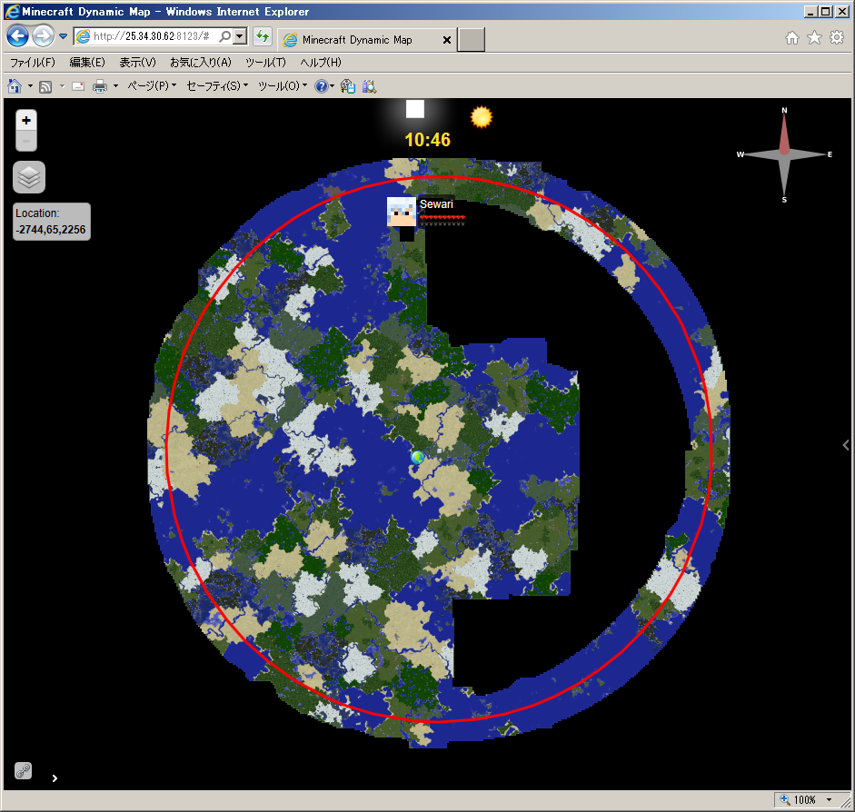This screenshot has height=812, width=855.
Task: Minimize the Internet Explorer window
Action: click(810, 12)
